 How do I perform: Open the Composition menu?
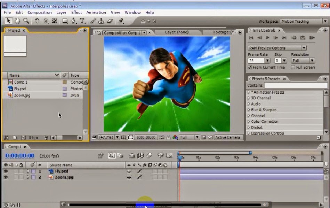[40, 13]
